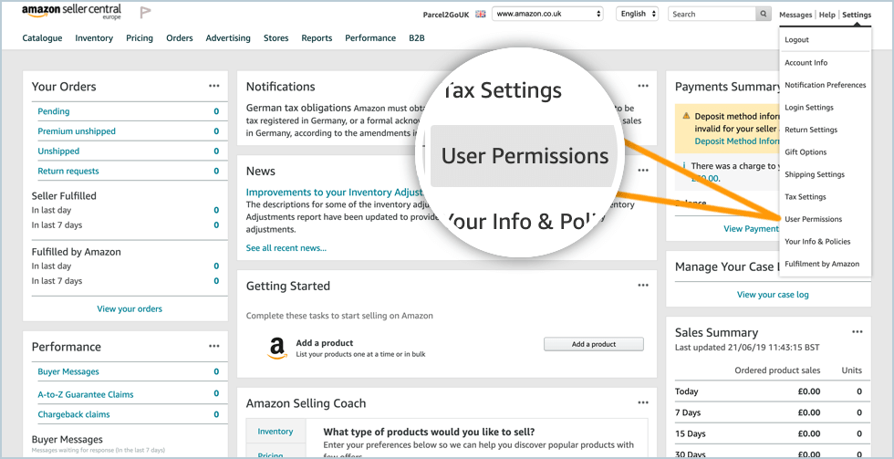The width and height of the screenshot is (894, 459).
Task: Open the View your orders link
Action: (130, 308)
